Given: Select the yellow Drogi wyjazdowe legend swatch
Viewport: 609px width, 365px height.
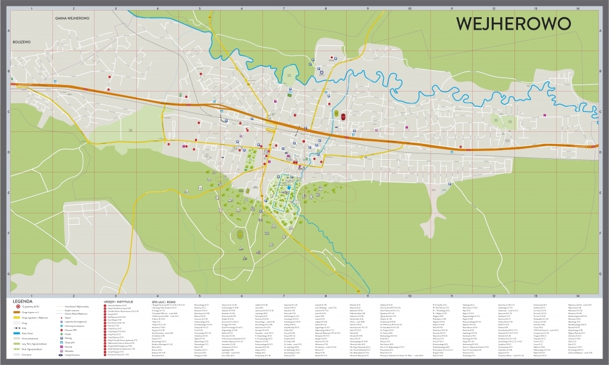Looking at the screenshot, I should [18, 317].
